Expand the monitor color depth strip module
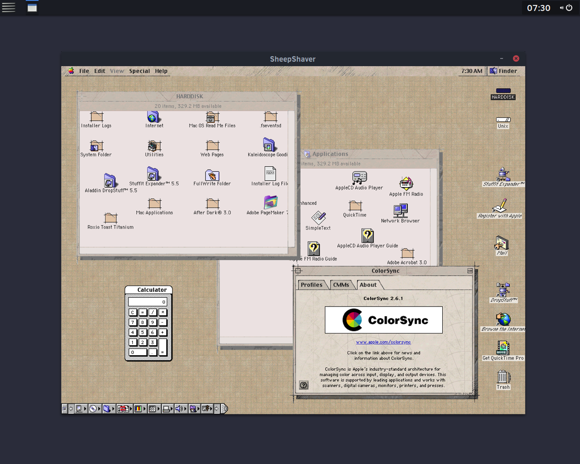This screenshot has height=464, width=580. click(x=138, y=409)
